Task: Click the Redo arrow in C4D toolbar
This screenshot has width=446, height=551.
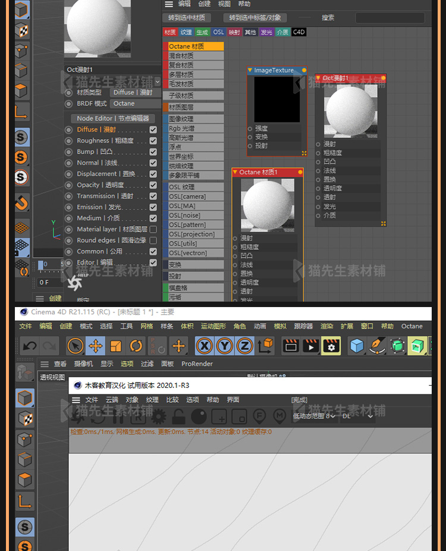Action: coord(49,346)
